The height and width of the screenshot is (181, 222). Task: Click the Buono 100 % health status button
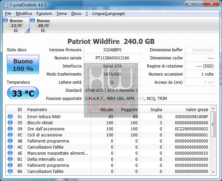point(23,64)
